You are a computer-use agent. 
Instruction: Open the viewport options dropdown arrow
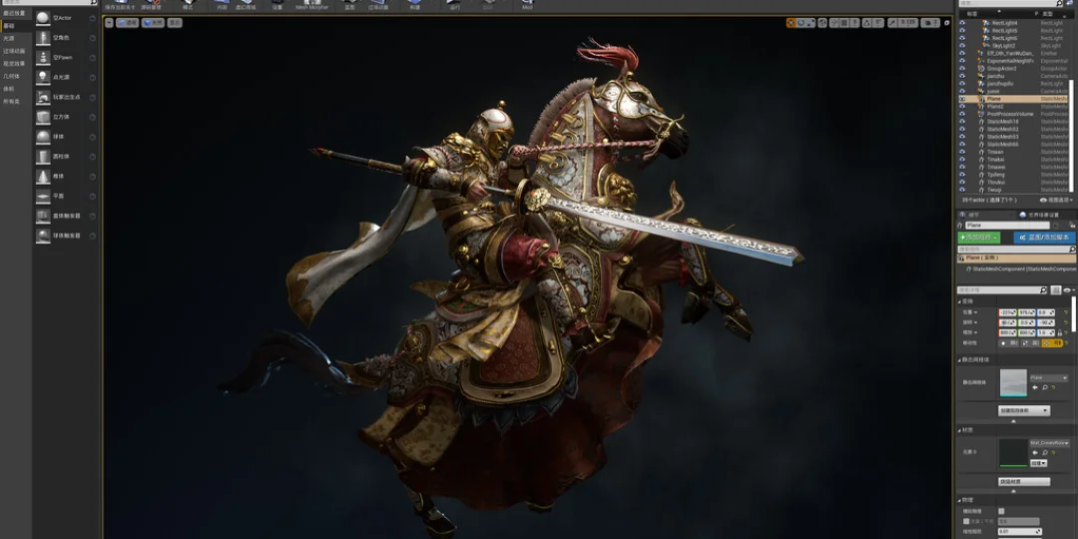[109, 22]
